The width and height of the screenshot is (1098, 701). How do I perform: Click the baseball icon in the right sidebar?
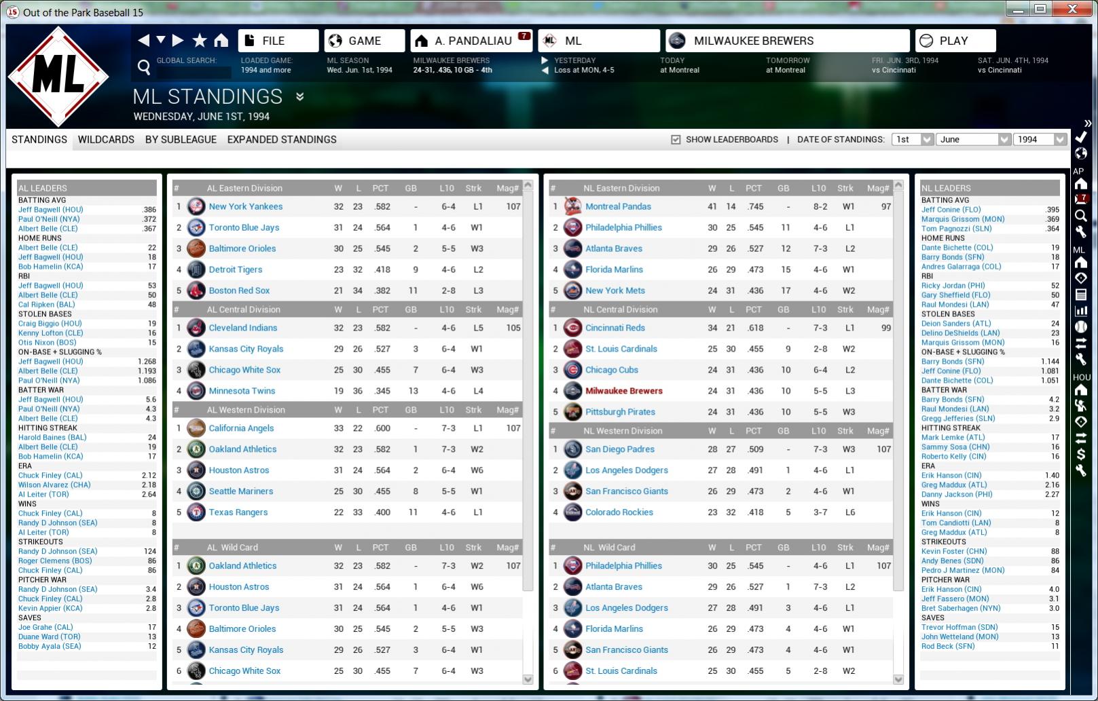pos(1080,327)
